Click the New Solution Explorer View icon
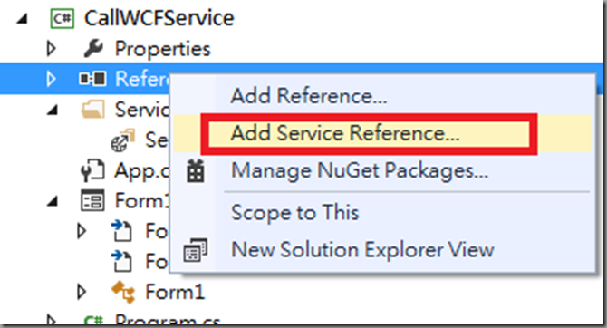The image size is (607, 328). point(196,250)
